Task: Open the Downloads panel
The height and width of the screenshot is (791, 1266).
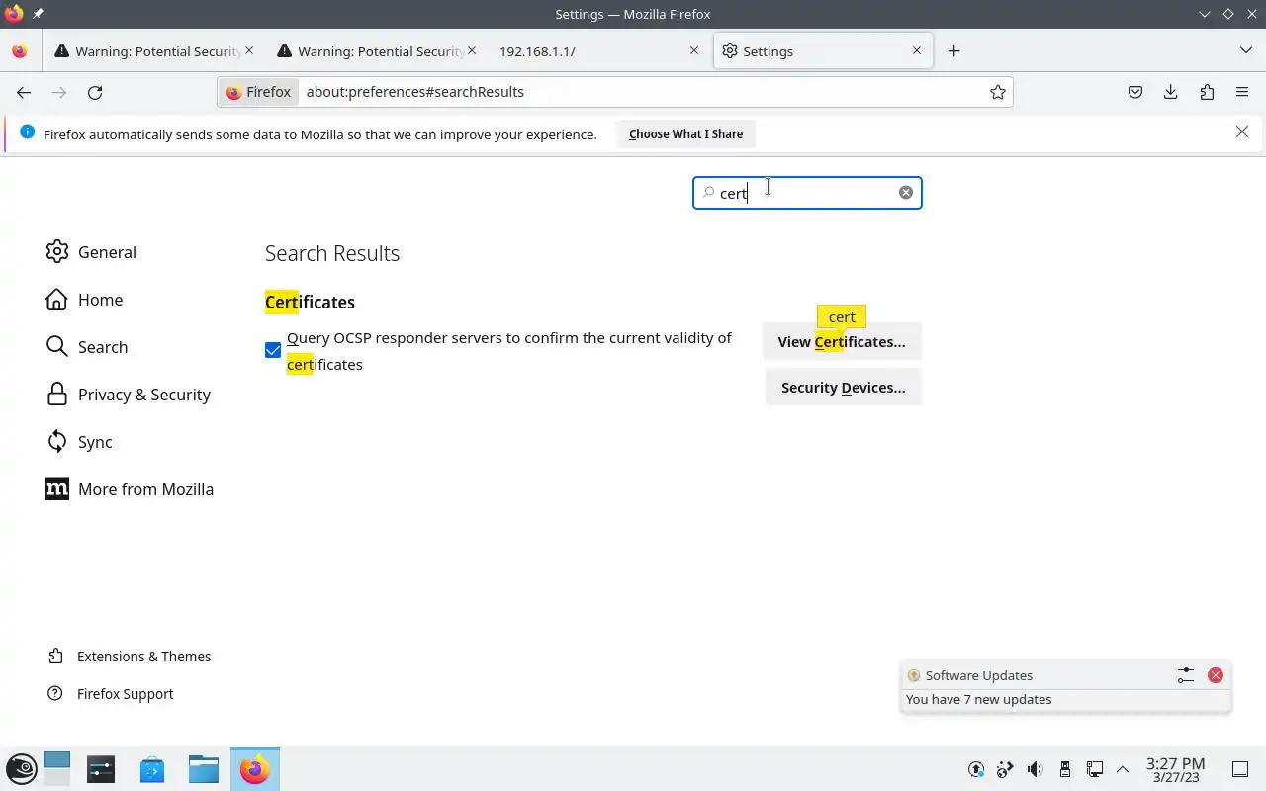Action: (1171, 92)
